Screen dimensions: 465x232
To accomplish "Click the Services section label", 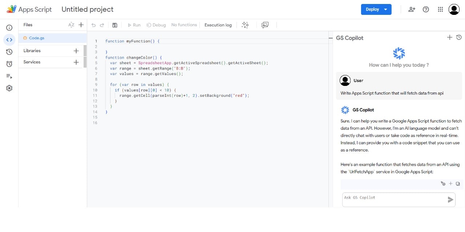I will (x=32, y=62).
